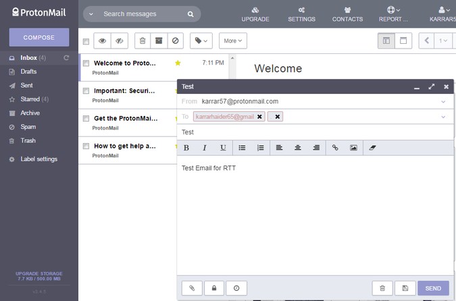Expand the From address dropdown

[x=443, y=102]
